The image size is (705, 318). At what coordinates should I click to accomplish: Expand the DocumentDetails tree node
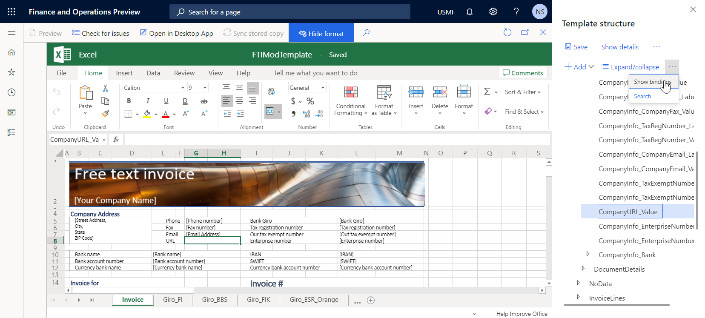(583, 268)
